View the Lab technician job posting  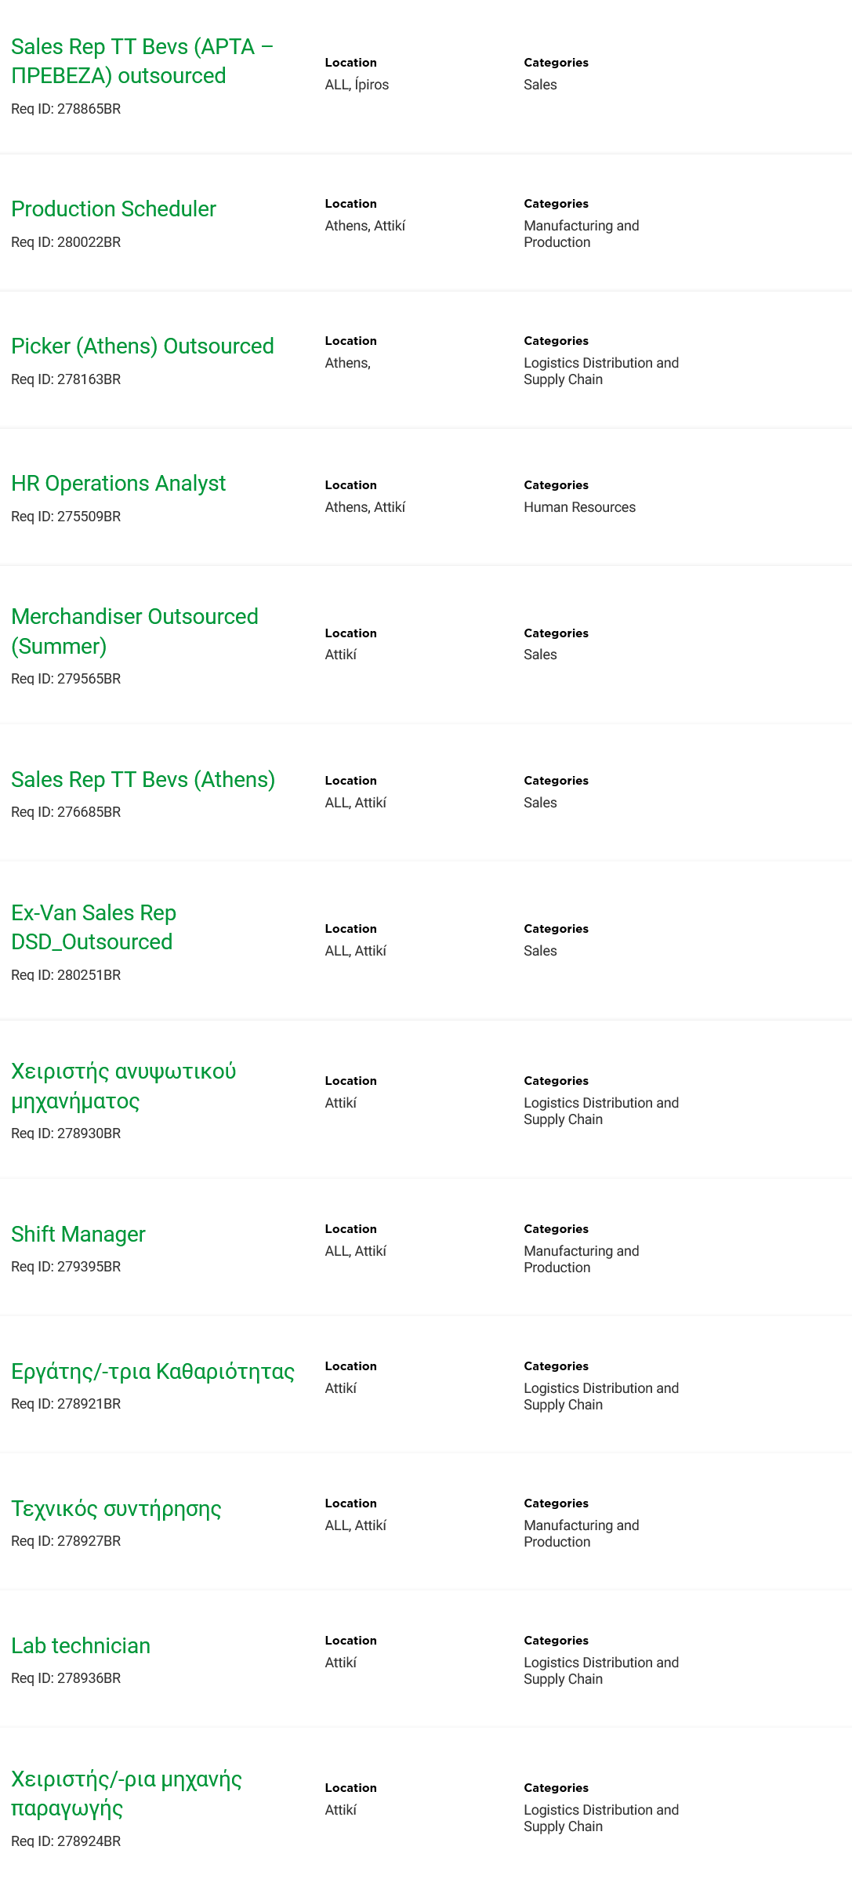pyautogui.click(x=81, y=1646)
